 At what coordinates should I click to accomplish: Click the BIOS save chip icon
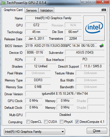102,46
